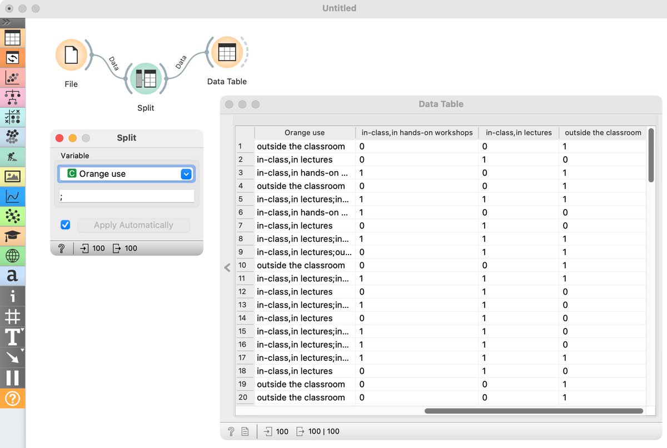Open the Unsupervised category with dots icon
The width and height of the screenshot is (667, 448).
pyautogui.click(x=12, y=136)
